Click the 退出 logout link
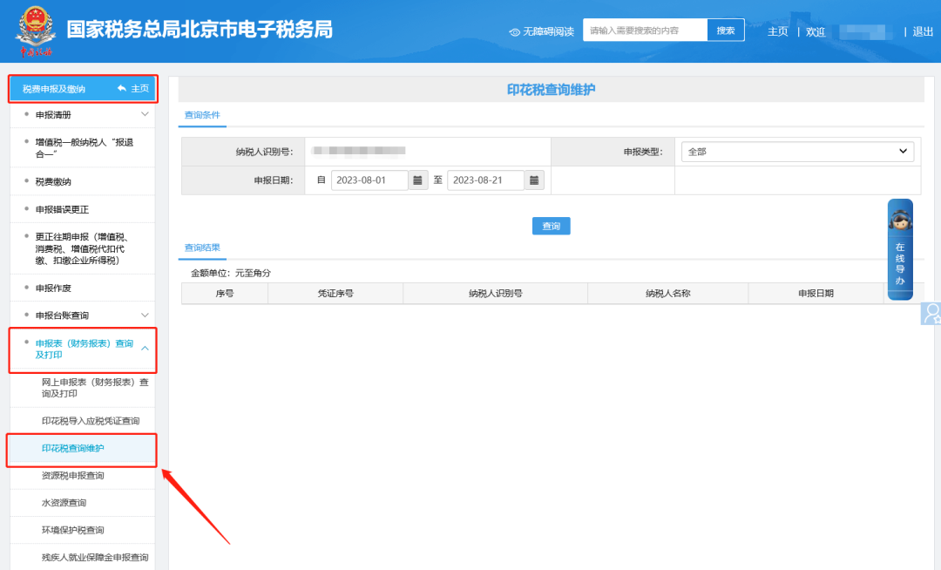 click(x=923, y=31)
